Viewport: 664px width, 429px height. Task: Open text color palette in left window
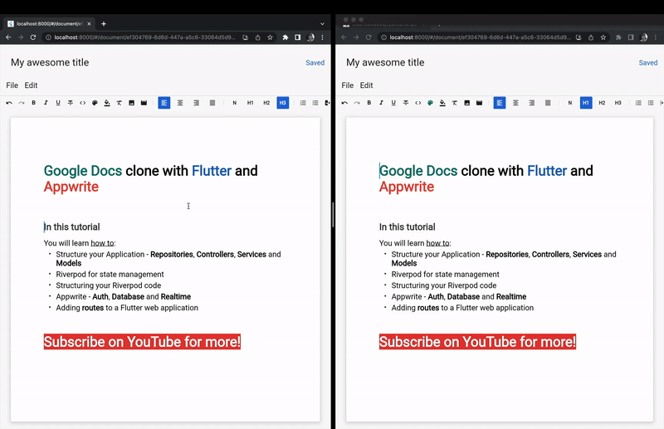click(95, 103)
